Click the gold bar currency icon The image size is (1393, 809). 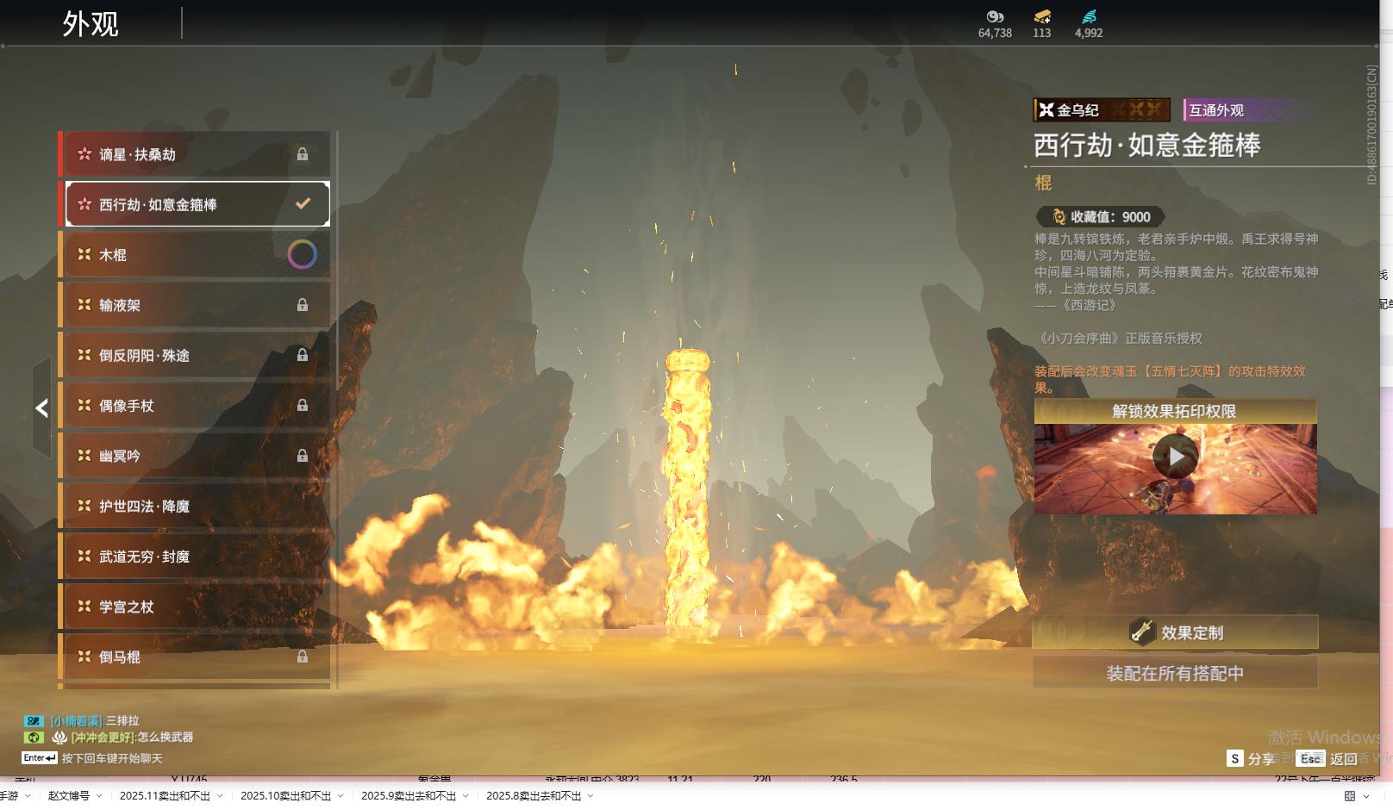pyautogui.click(x=1042, y=16)
